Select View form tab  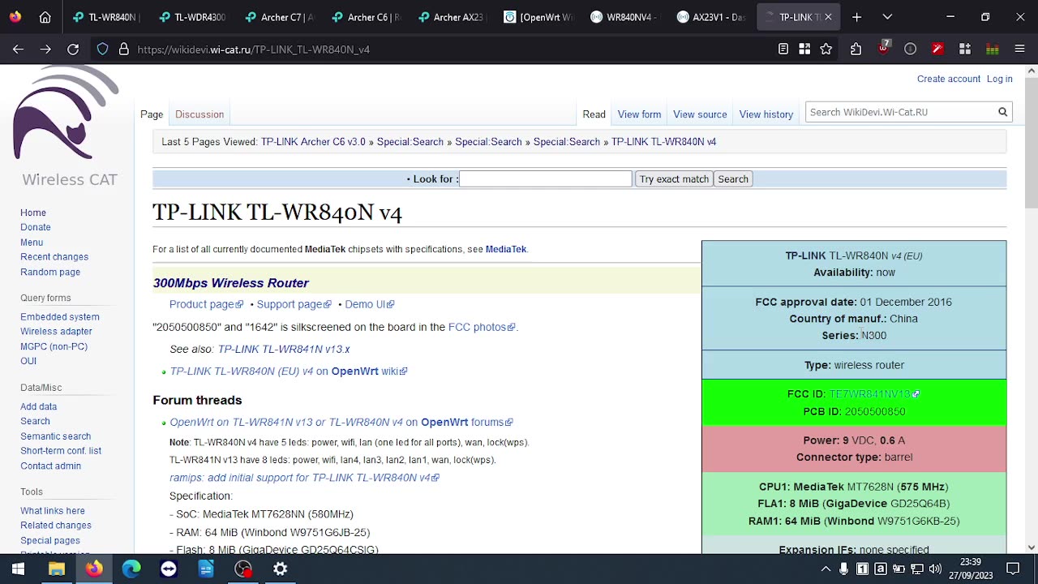click(x=639, y=114)
